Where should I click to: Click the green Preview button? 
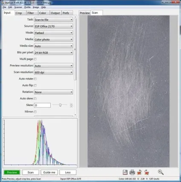pos(12,173)
